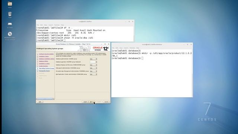238x134 pixels.
Task: Open the Home folder desktop icon
Action: point(10,4)
